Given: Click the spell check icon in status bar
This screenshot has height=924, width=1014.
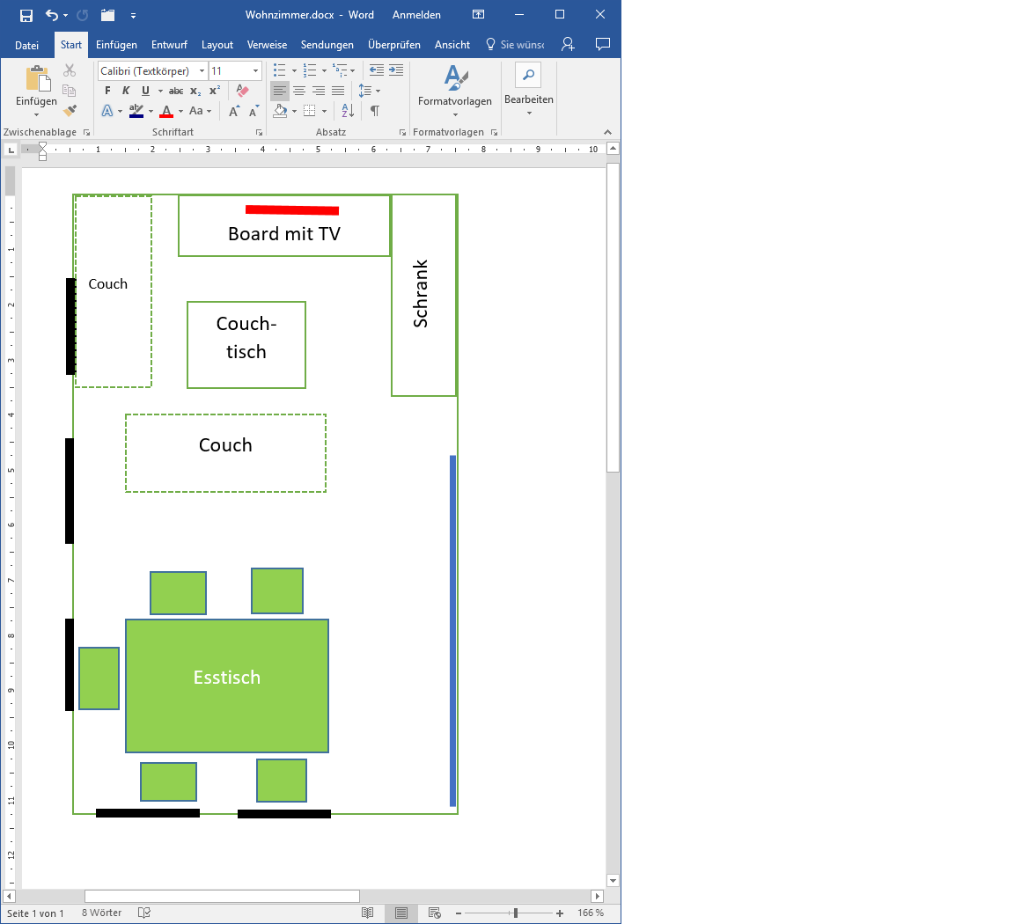Looking at the screenshot, I should point(144,913).
